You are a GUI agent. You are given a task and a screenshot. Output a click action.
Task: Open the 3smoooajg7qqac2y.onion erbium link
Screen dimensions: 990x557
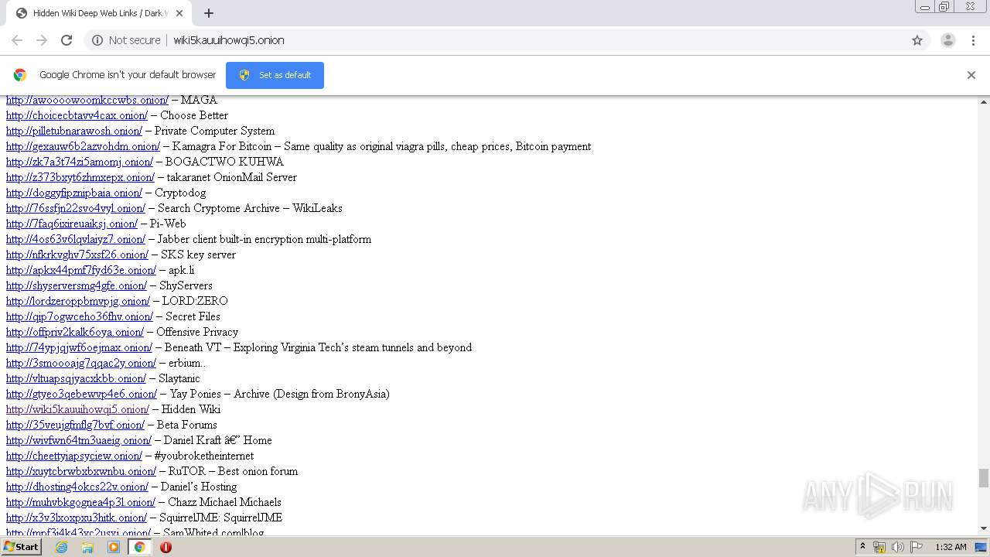click(x=81, y=363)
